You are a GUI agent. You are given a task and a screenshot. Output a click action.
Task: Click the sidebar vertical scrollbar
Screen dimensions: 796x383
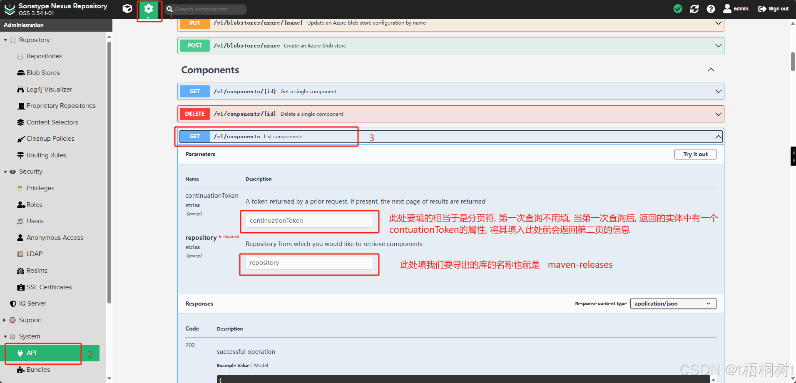pyautogui.click(x=109, y=173)
